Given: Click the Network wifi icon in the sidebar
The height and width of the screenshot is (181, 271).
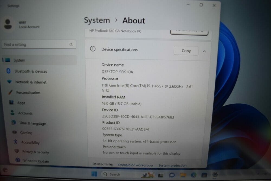Looking at the screenshot, I should [x=9, y=82].
